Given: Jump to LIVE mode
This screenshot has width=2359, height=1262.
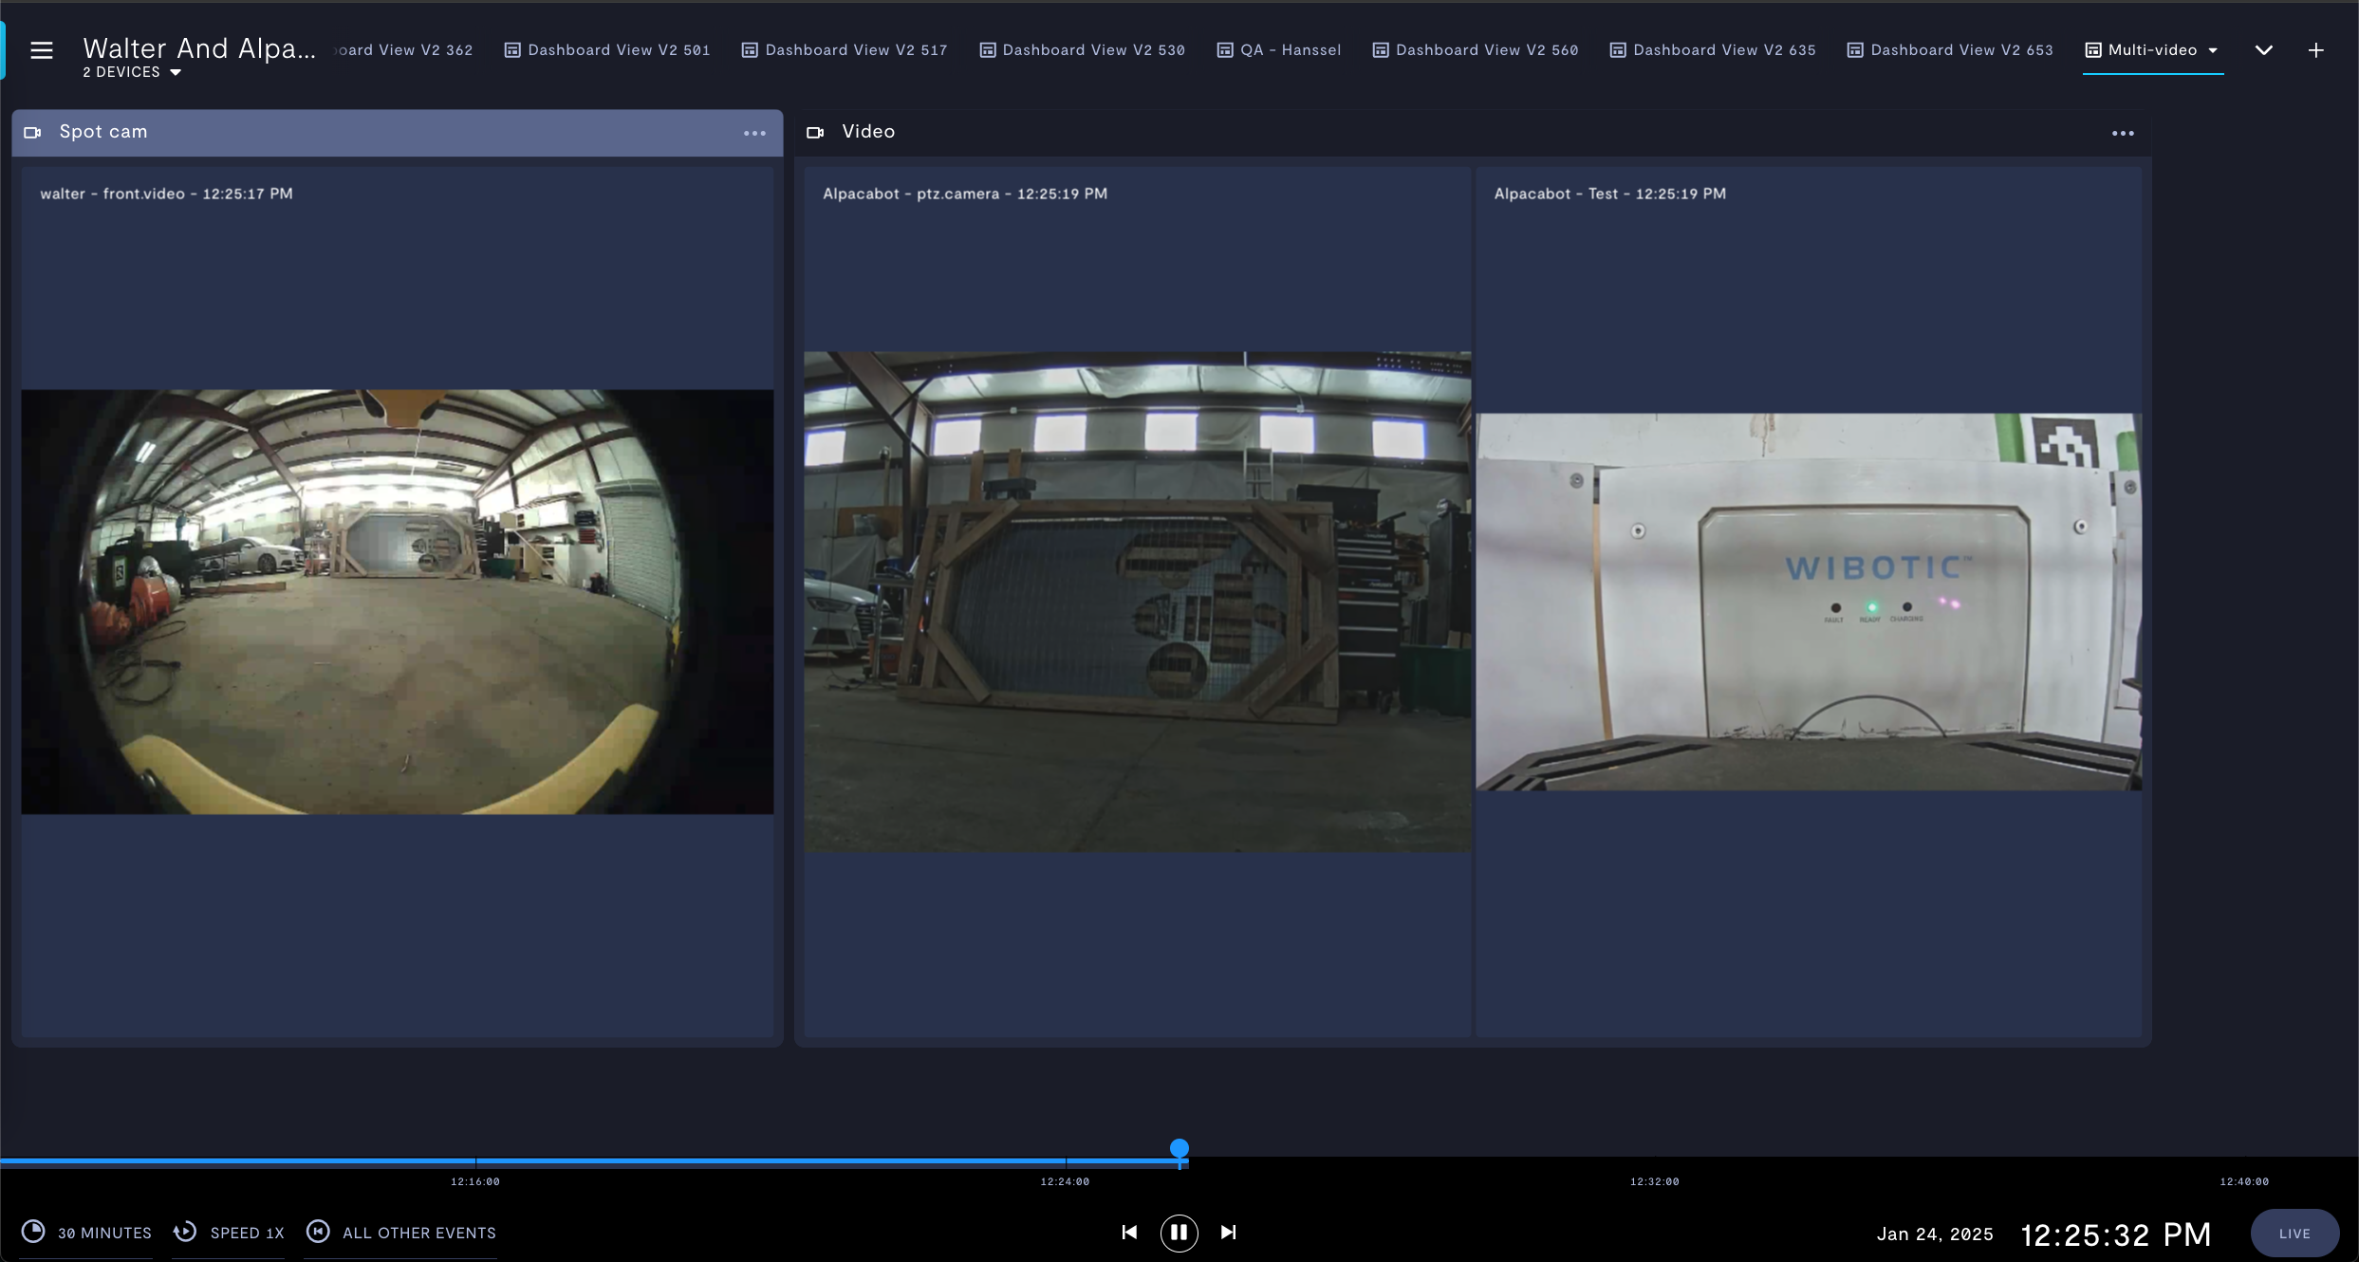Looking at the screenshot, I should pos(2294,1234).
